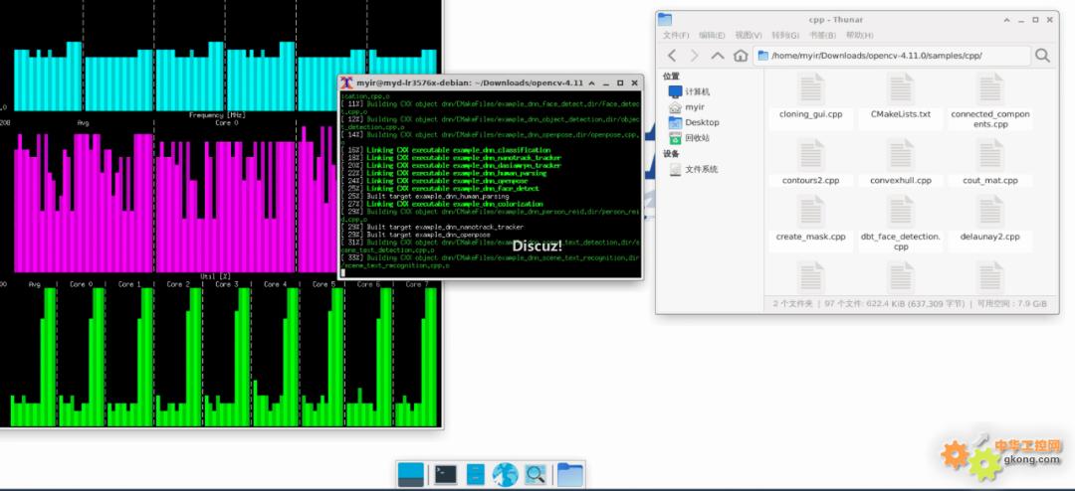
Task: Click the application finder magnifier in dock
Action: point(535,475)
